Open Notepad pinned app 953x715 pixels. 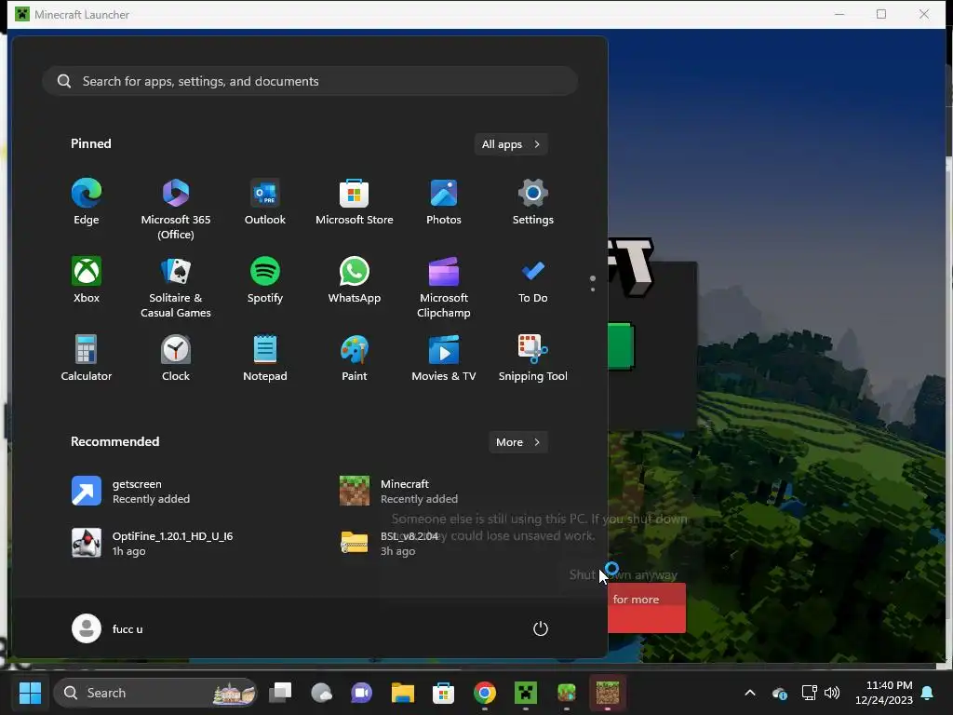265,358
